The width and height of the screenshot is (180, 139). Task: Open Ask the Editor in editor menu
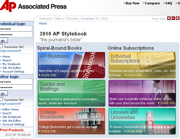point(12,121)
